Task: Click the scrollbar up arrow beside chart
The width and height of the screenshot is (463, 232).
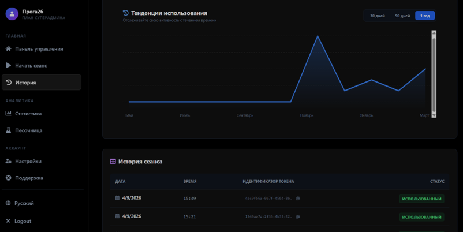Action: pyautogui.click(x=434, y=33)
